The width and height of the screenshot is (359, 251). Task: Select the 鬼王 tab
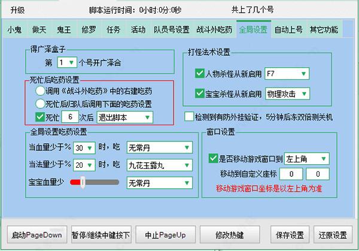pos(64,29)
